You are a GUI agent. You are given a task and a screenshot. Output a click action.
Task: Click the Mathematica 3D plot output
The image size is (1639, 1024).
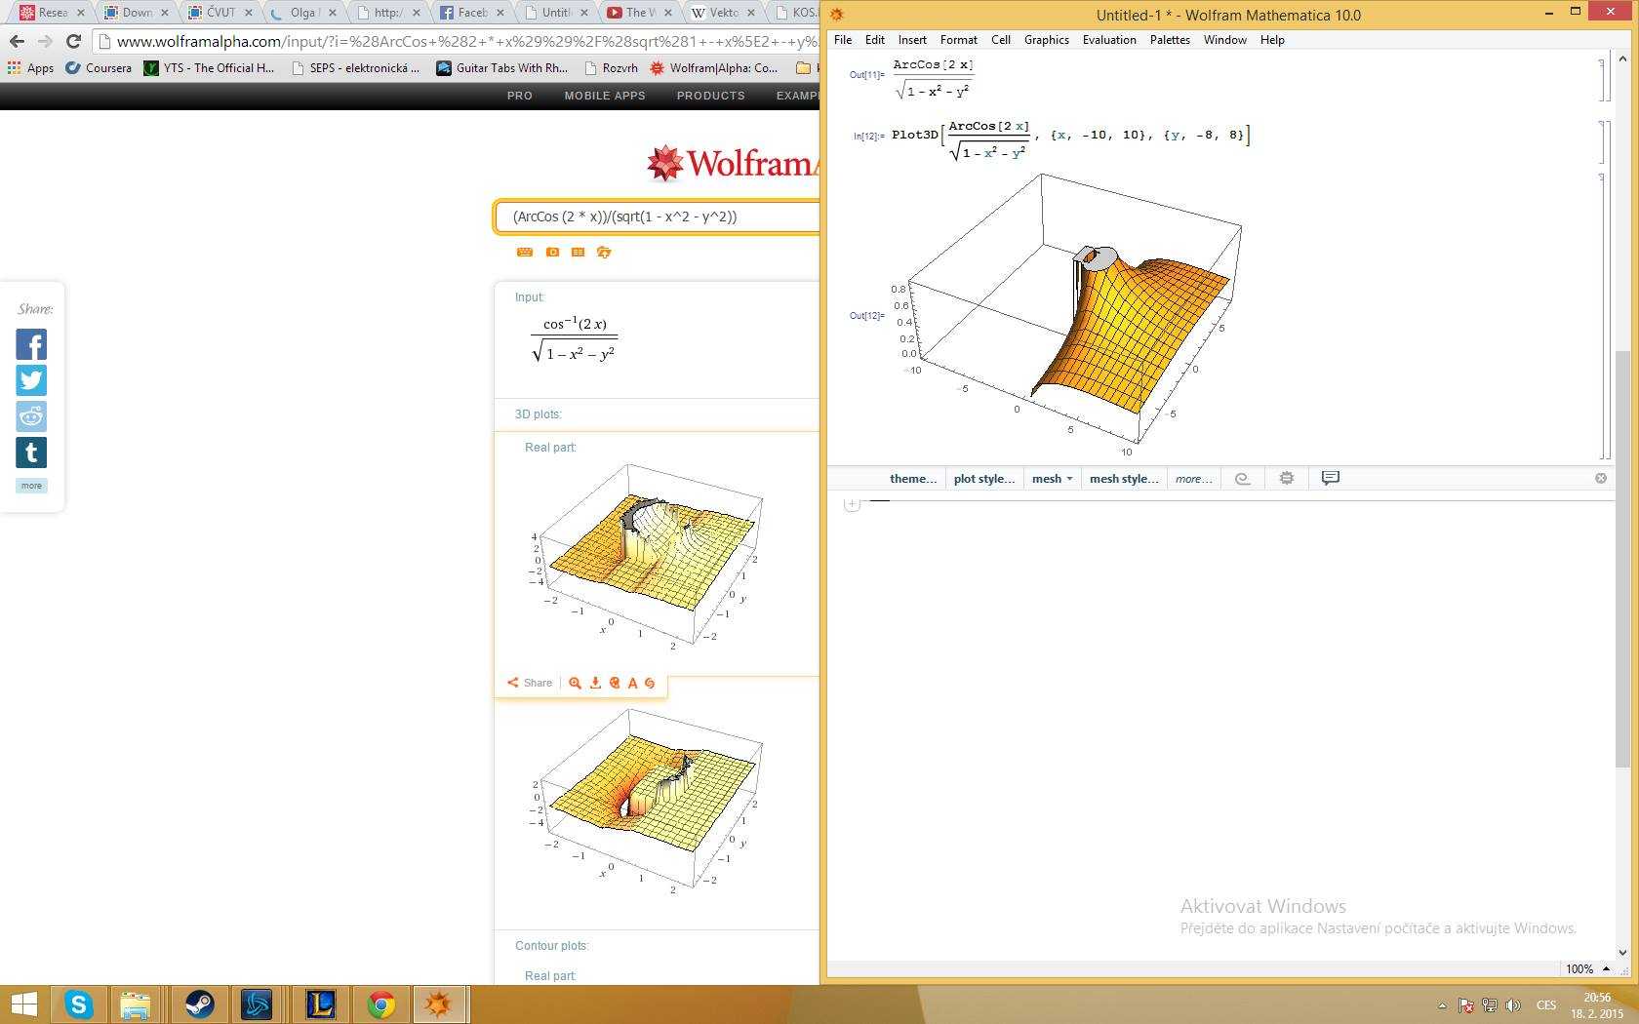click(1068, 314)
